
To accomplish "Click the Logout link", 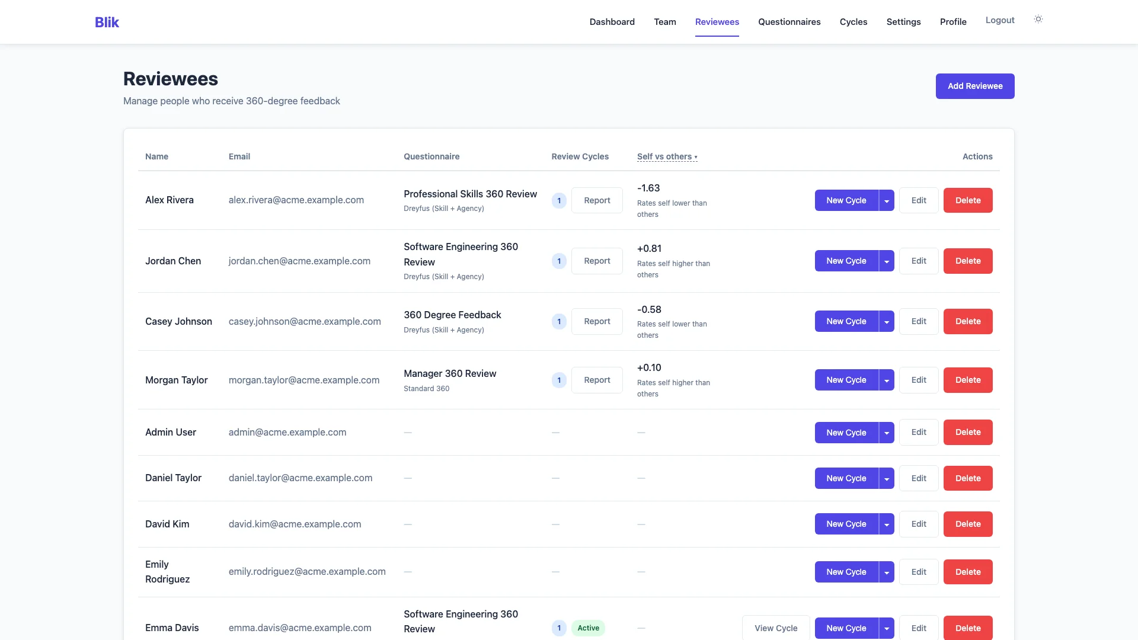I will (1000, 20).
